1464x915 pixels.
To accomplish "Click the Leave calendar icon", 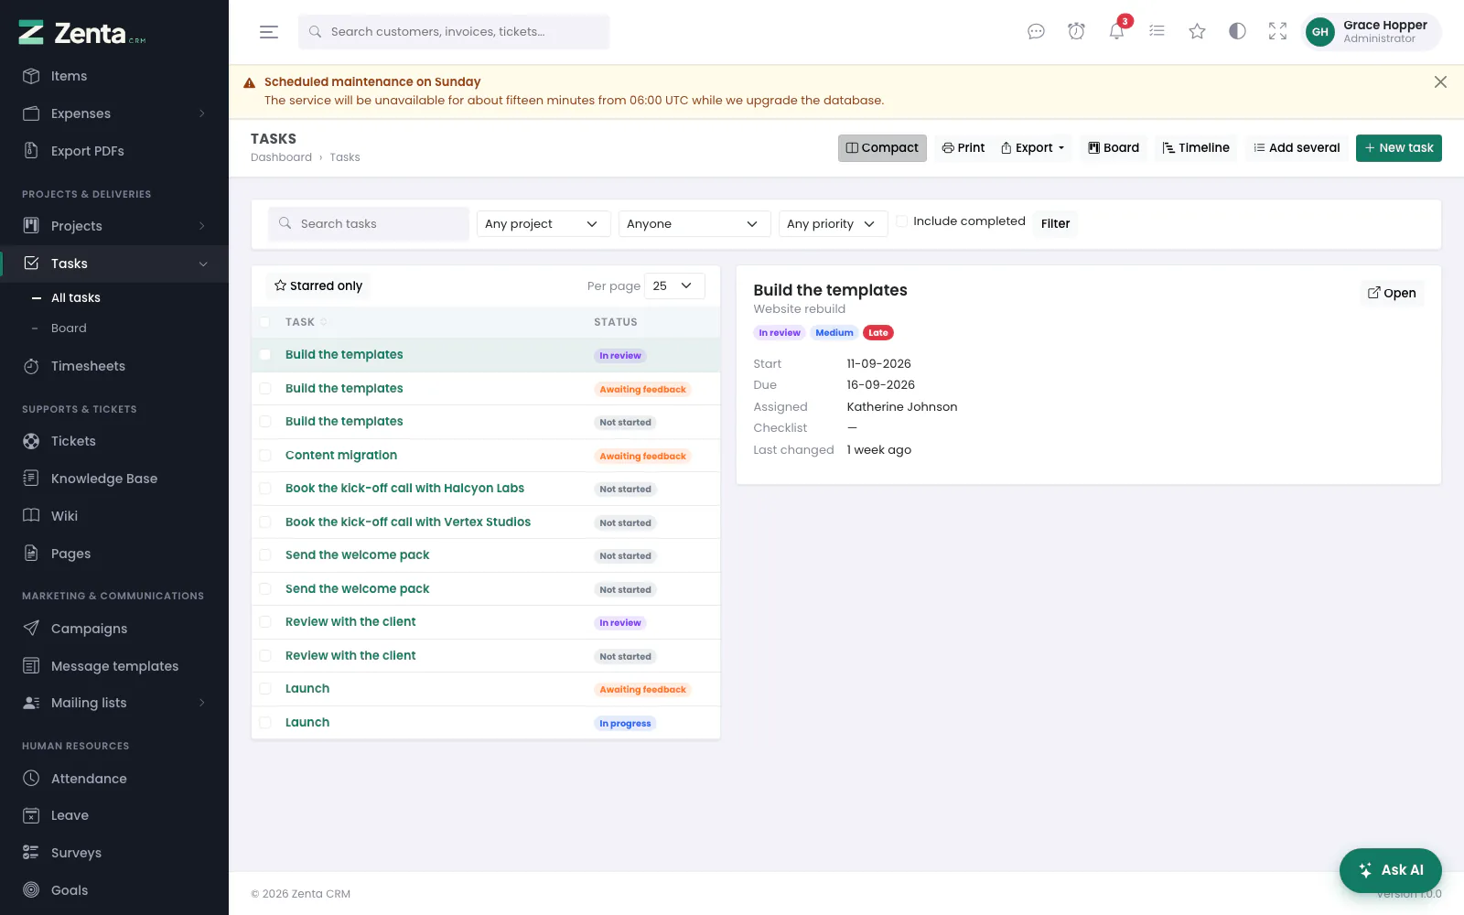I will (31, 815).
